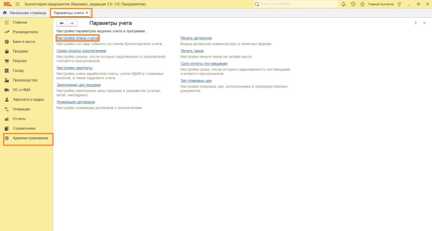
Task: Open Сроки оплаты покупателями link
Action: pos(81,51)
